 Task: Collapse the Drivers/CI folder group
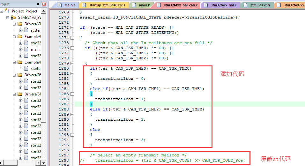[14, 24]
